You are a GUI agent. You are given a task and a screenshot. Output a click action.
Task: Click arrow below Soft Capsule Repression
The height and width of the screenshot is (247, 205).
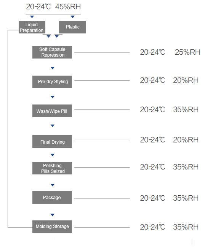53,68
